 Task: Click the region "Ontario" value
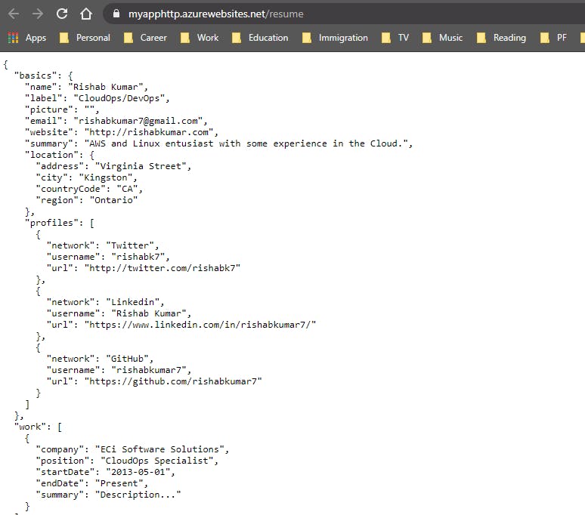click(x=114, y=200)
